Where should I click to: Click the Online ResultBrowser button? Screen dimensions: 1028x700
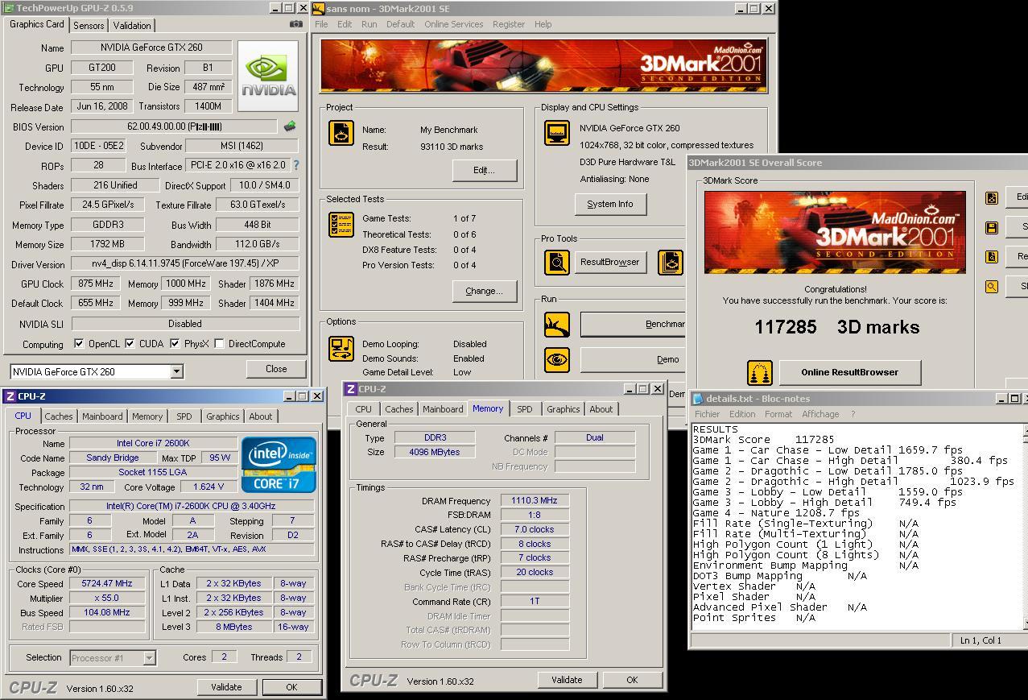point(849,372)
